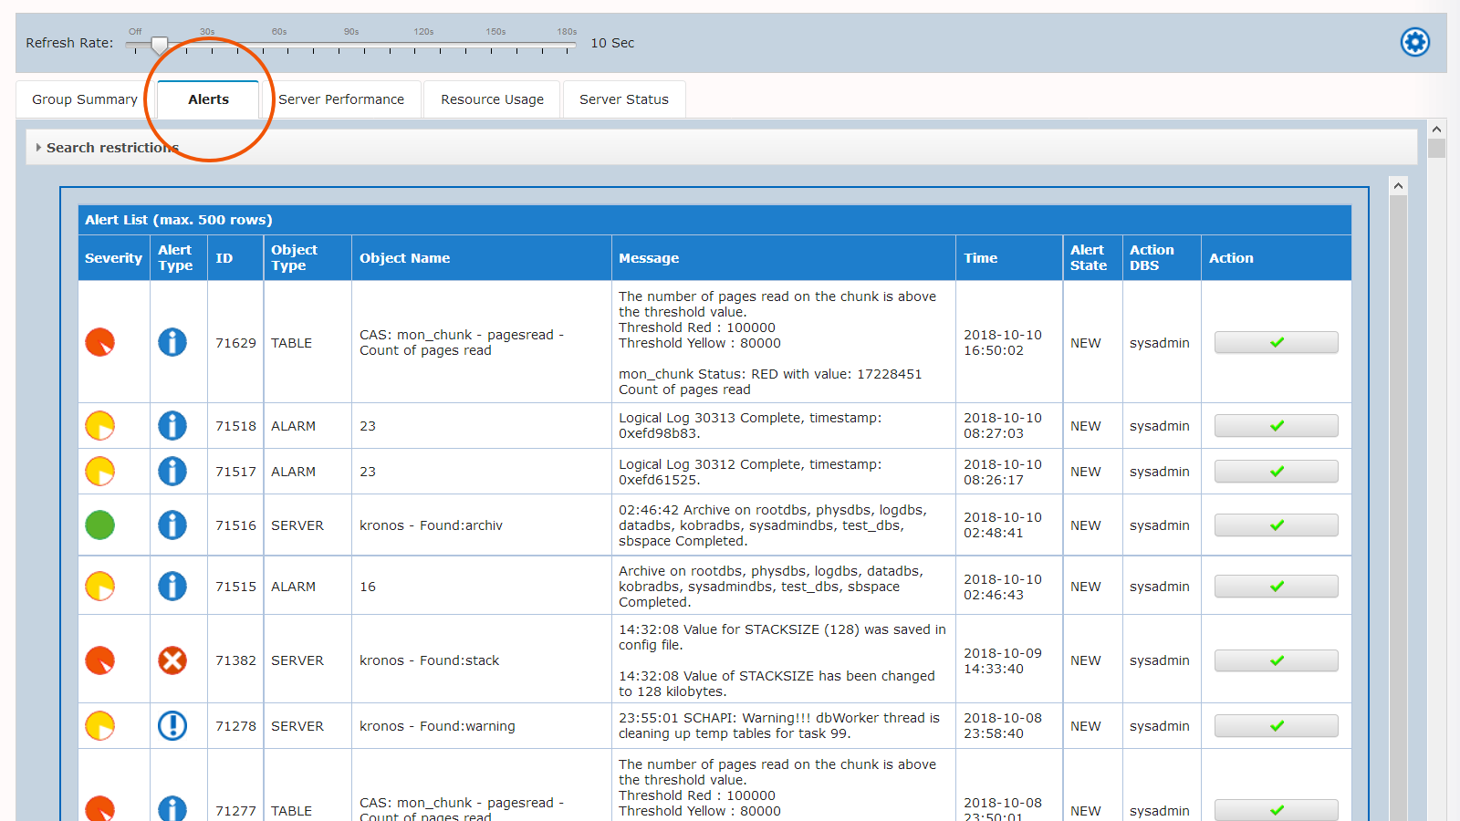The image size is (1460, 821).
Task: Click error X alert type icon for 71382
Action: 172,660
